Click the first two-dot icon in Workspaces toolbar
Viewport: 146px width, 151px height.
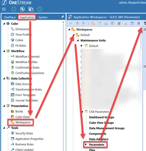(71, 23)
